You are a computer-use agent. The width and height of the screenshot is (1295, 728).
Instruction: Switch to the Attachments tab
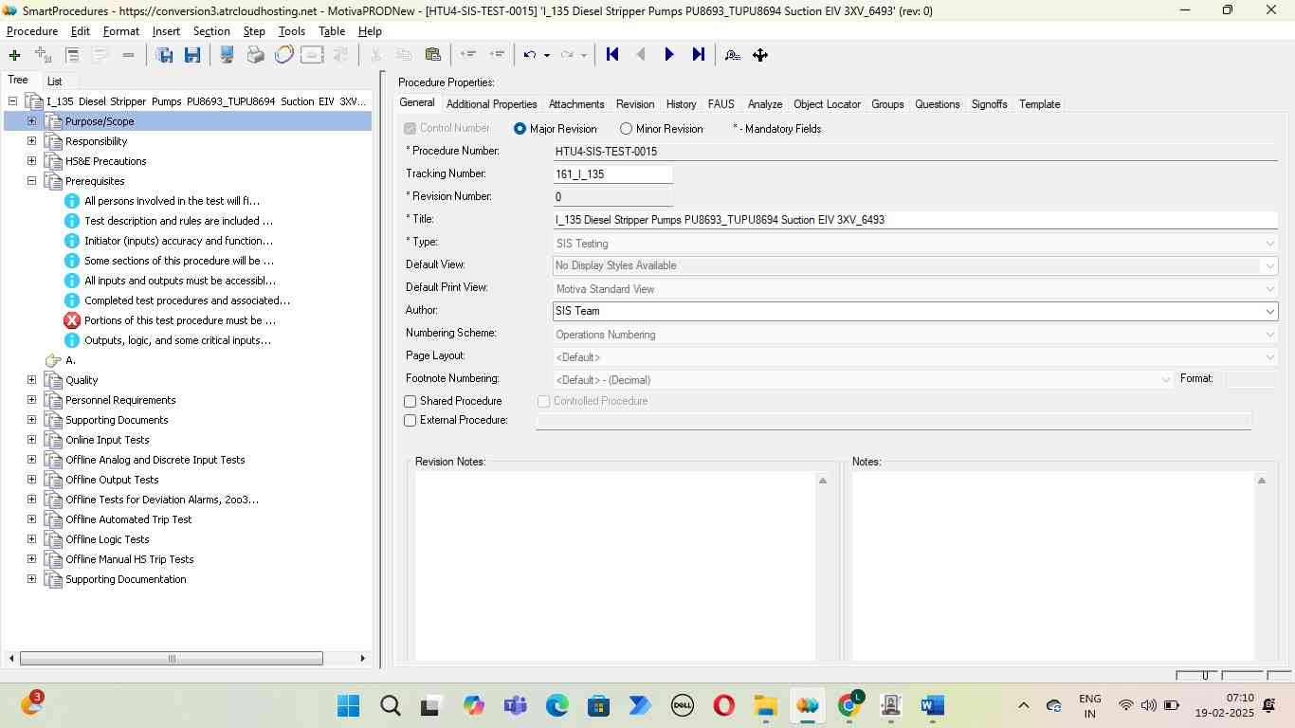click(x=576, y=104)
